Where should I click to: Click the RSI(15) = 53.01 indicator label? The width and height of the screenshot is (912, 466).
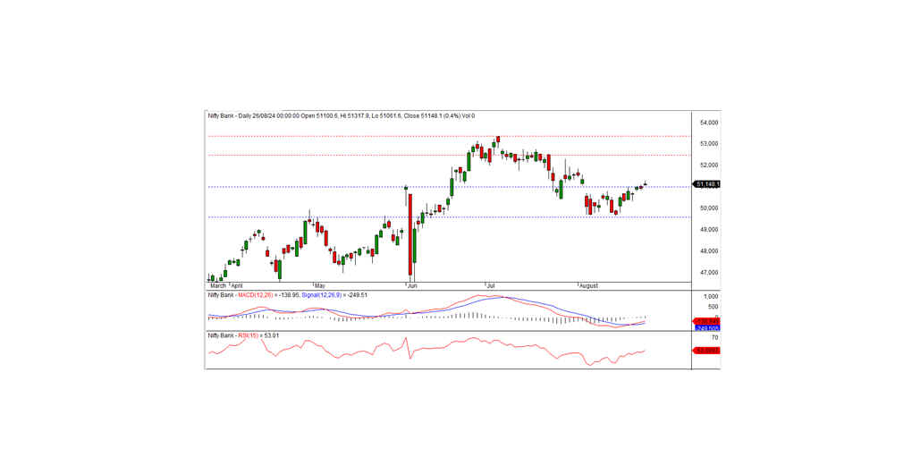coord(258,335)
